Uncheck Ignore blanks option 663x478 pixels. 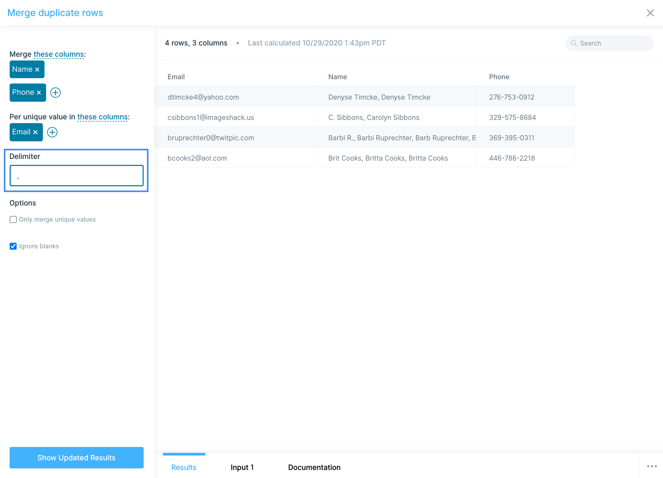[13, 246]
